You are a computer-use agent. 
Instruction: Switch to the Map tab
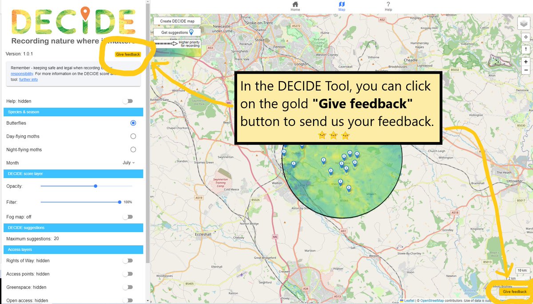[x=342, y=7]
